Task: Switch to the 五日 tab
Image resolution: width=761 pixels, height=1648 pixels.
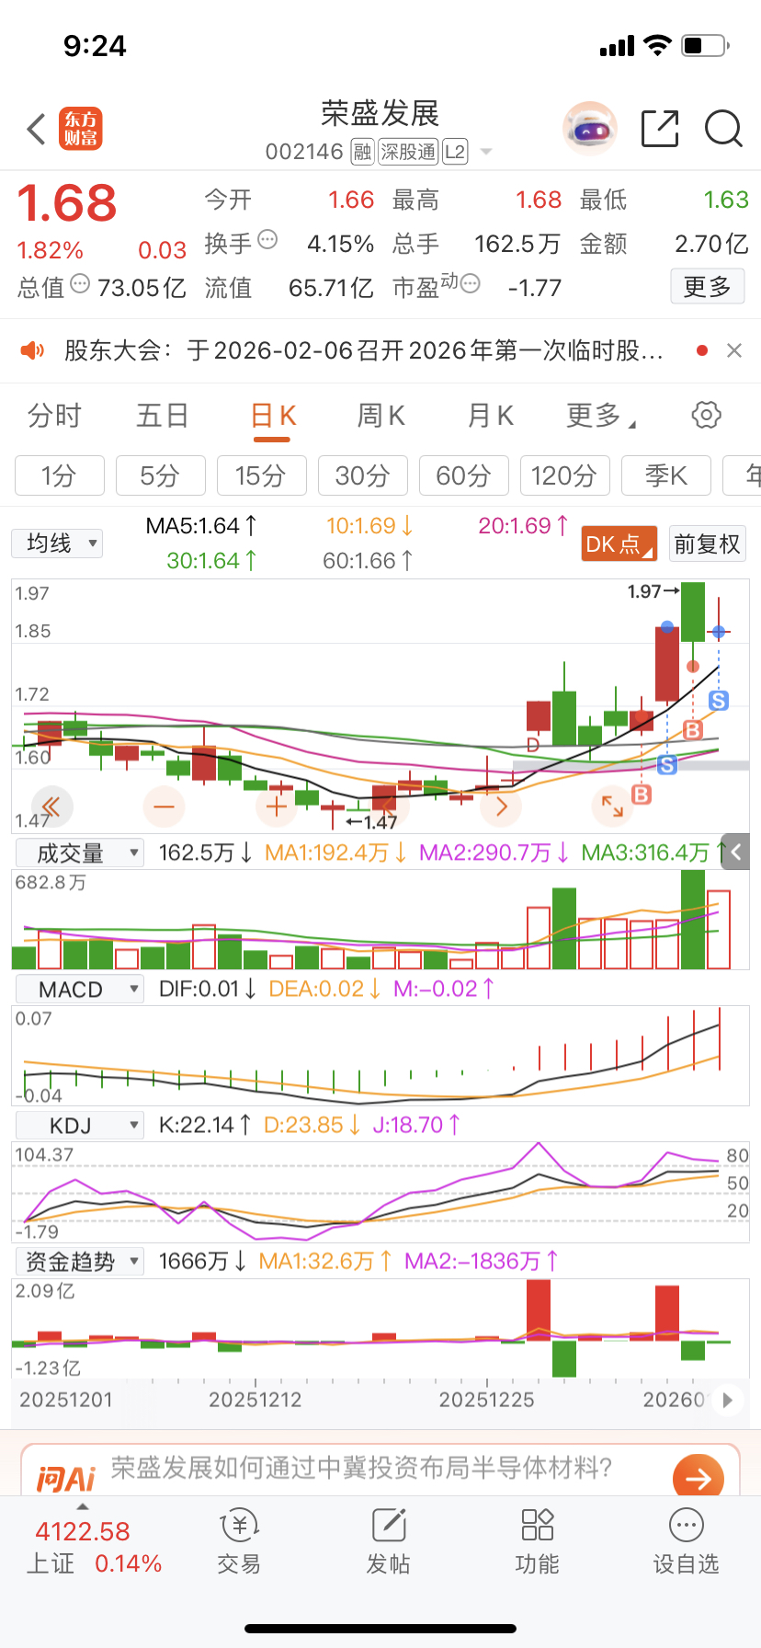Action: [x=163, y=416]
